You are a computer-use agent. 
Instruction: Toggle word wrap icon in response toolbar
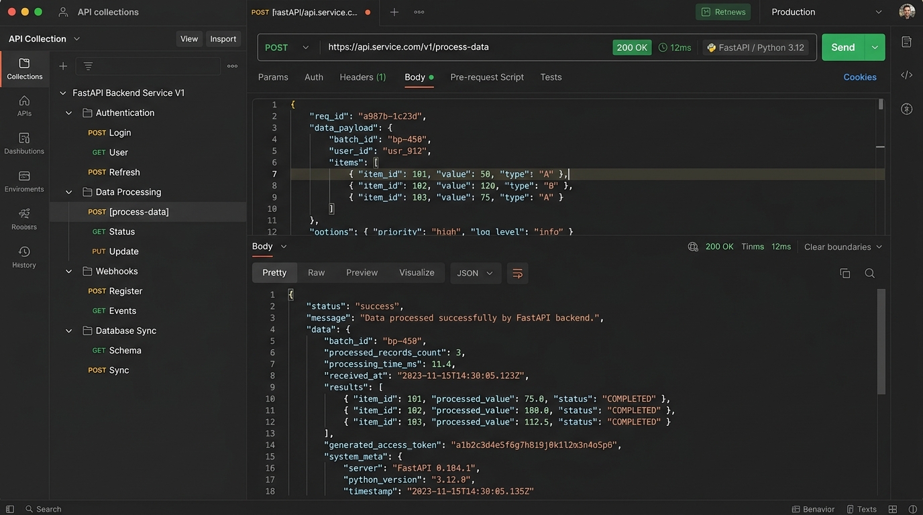[517, 273]
